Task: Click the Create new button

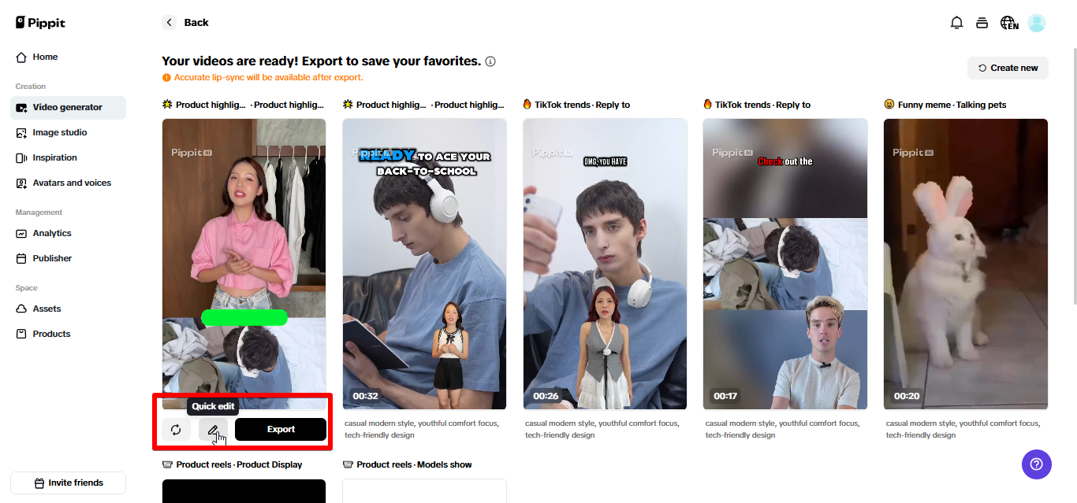Action: pos(1008,68)
